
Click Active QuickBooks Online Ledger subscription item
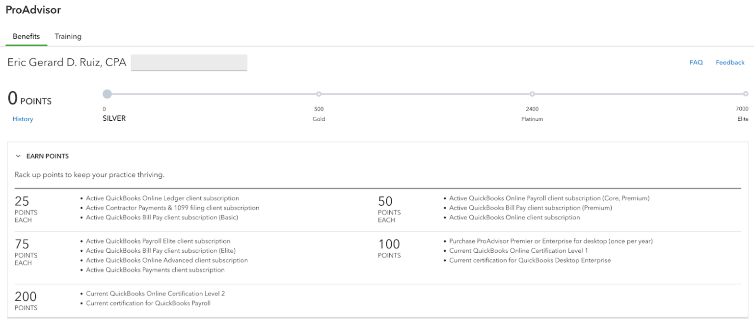(162, 198)
